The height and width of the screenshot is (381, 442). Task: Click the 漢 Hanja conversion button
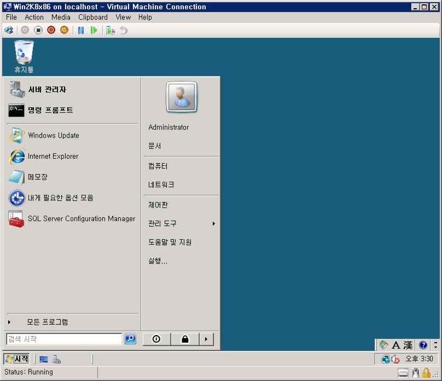pyautogui.click(x=408, y=345)
